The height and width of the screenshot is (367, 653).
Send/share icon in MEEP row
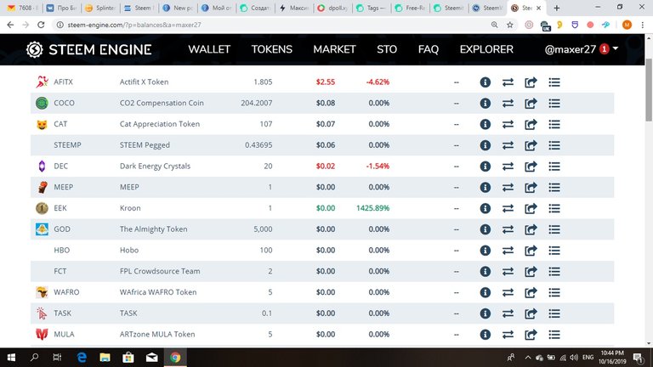click(531, 187)
